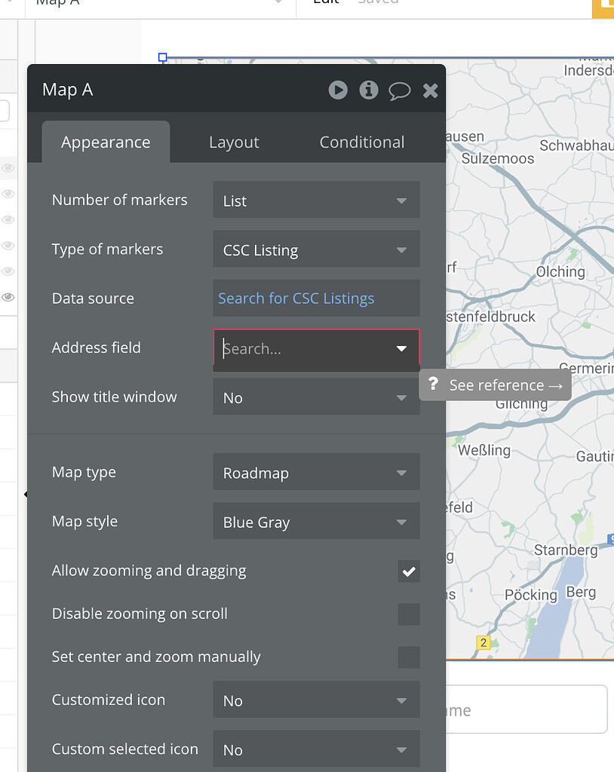Click the play preview icon in Map A header
Image resolution: width=614 pixels, height=772 pixels.
click(338, 90)
